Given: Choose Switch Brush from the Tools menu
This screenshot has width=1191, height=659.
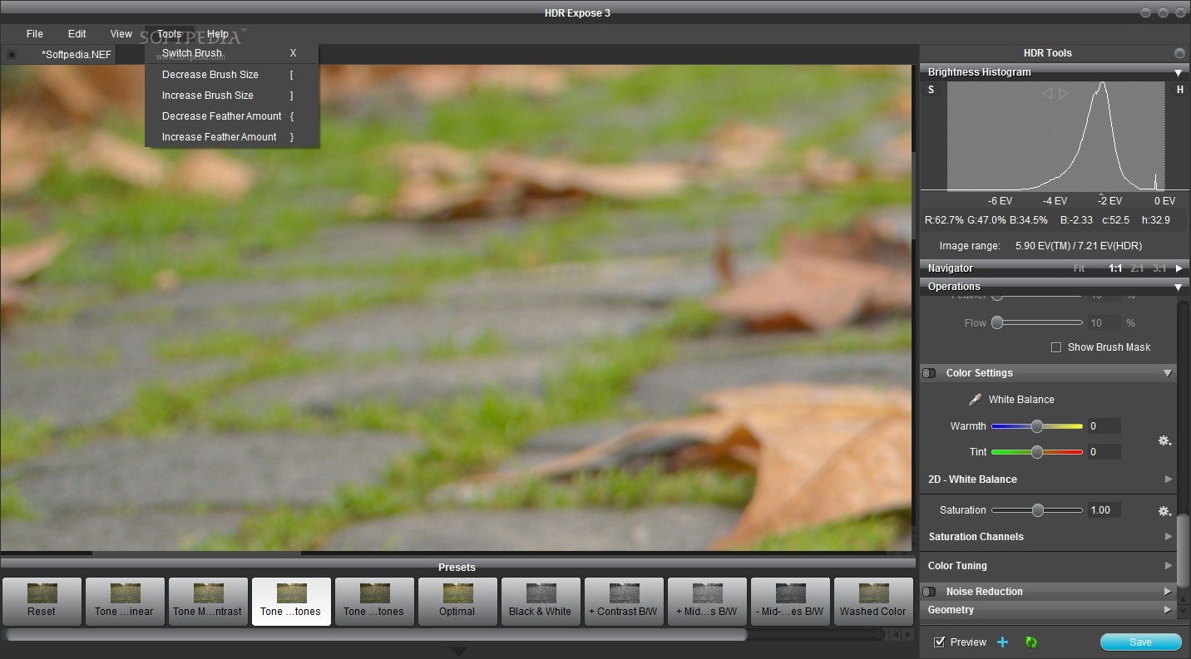Looking at the screenshot, I should [x=232, y=53].
